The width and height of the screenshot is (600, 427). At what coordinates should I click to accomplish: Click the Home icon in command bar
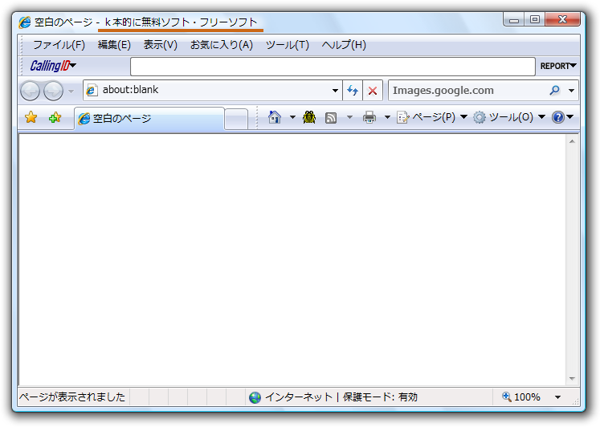tap(275, 118)
